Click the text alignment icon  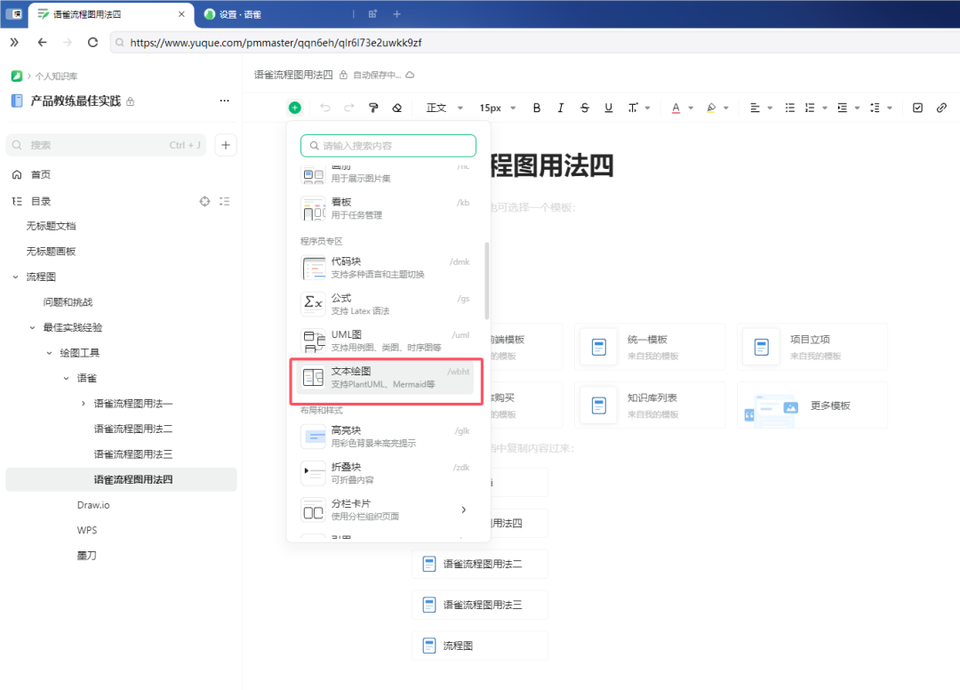pyautogui.click(x=755, y=108)
